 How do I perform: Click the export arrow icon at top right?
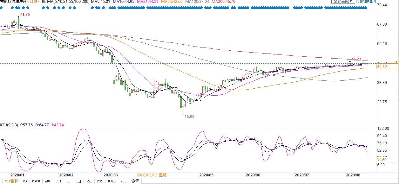(x=374, y=1)
